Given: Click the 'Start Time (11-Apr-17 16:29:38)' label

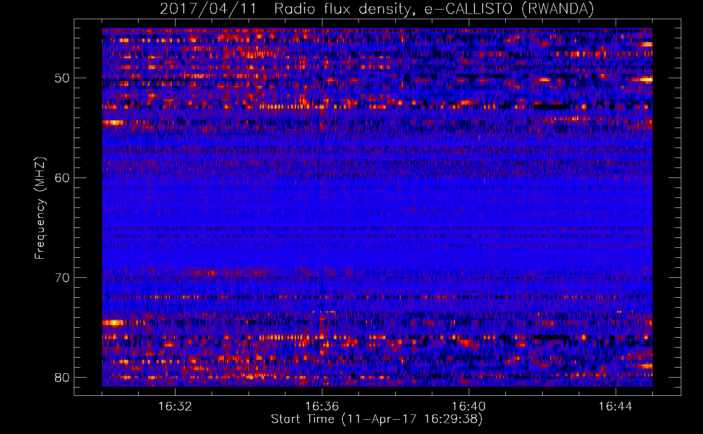Looking at the screenshot, I should pos(377,419).
